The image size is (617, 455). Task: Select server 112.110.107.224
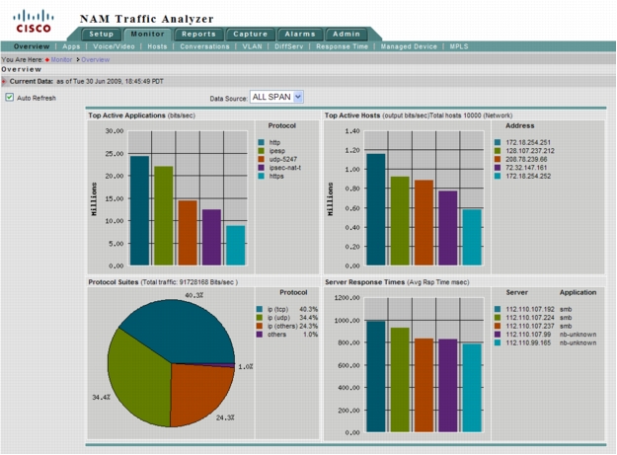530,318
